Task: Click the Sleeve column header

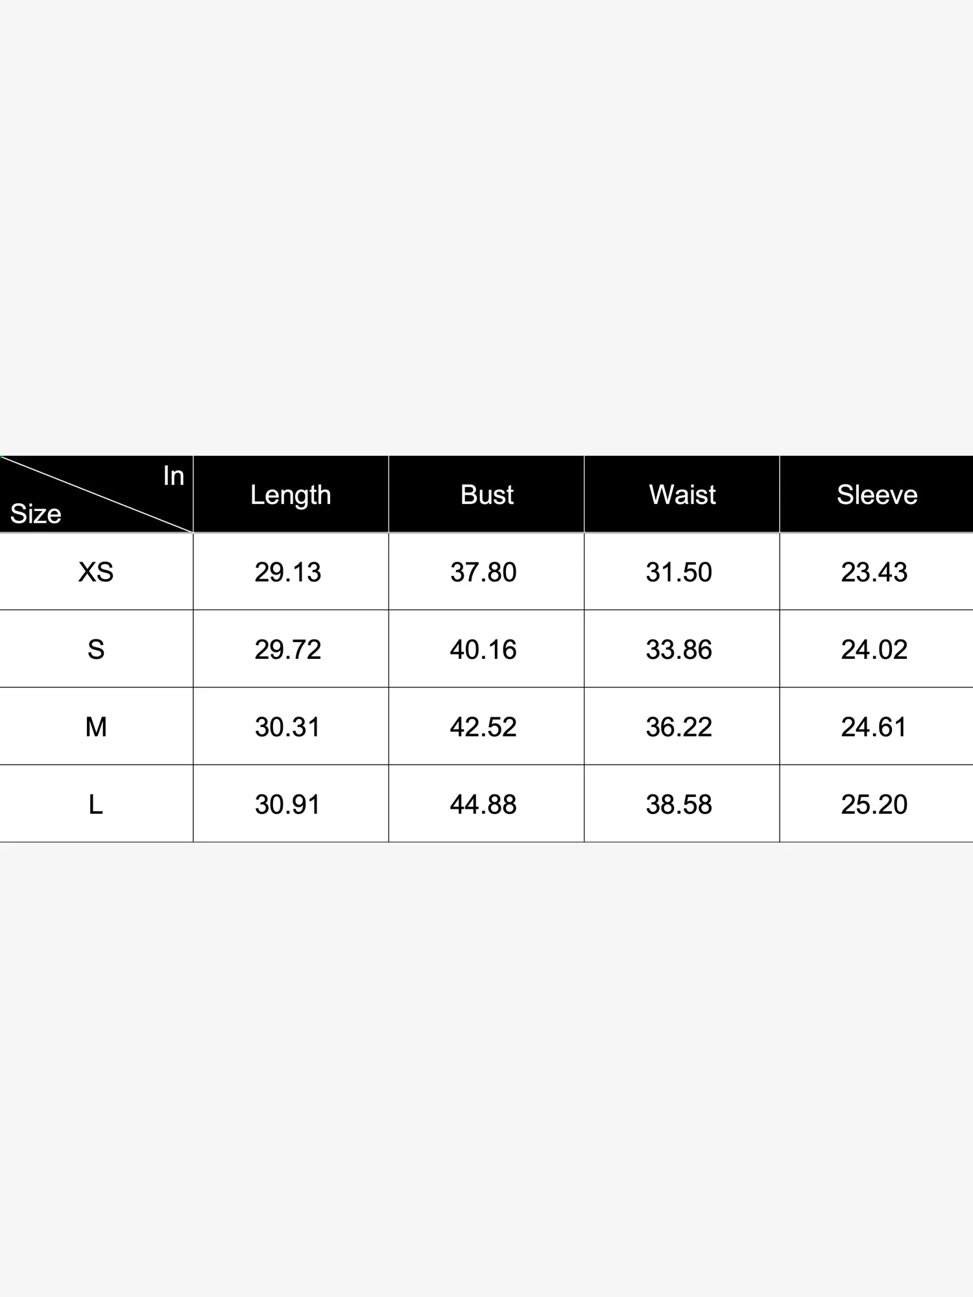Action: click(876, 495)
